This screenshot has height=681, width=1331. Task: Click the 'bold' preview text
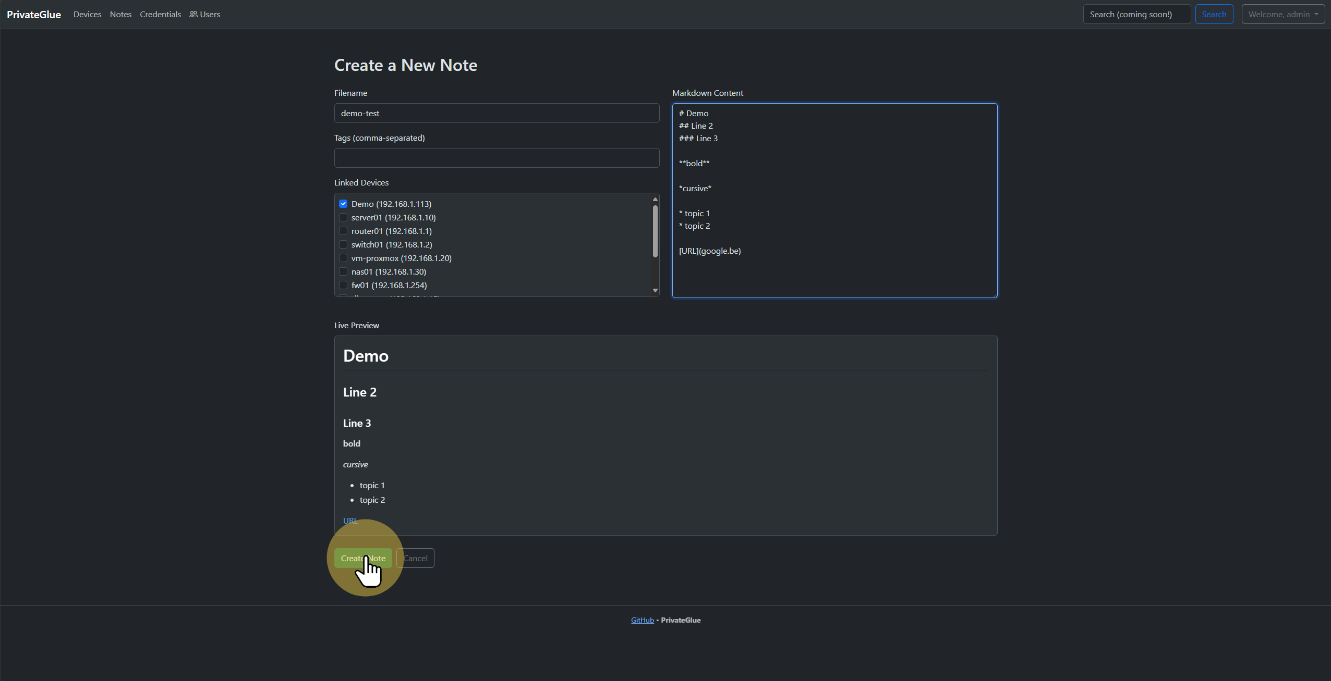[352, 443]
